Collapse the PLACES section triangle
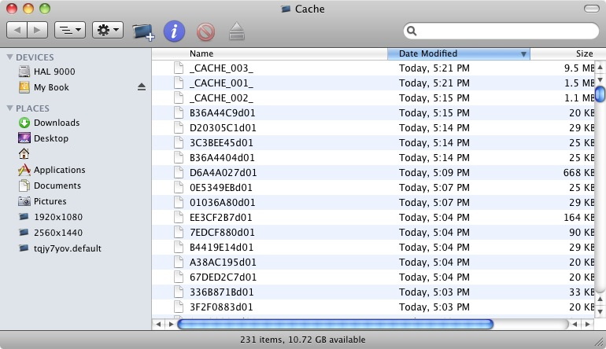Viewport: 606px width, 349px height. click(10, 108)
